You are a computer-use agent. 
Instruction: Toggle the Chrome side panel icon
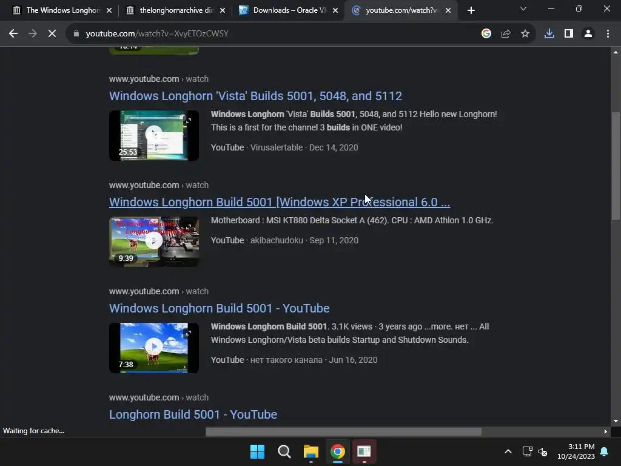[569, 34]
